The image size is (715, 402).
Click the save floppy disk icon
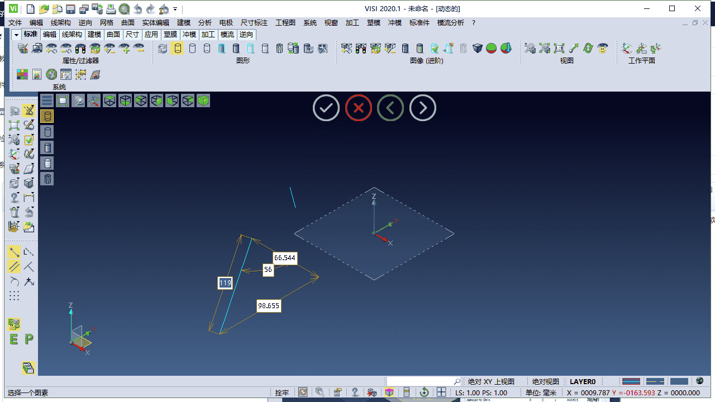70,9
